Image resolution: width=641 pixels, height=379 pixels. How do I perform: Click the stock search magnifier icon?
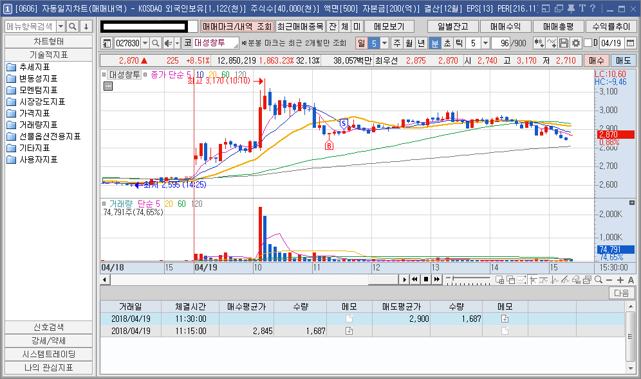point(155,43)
